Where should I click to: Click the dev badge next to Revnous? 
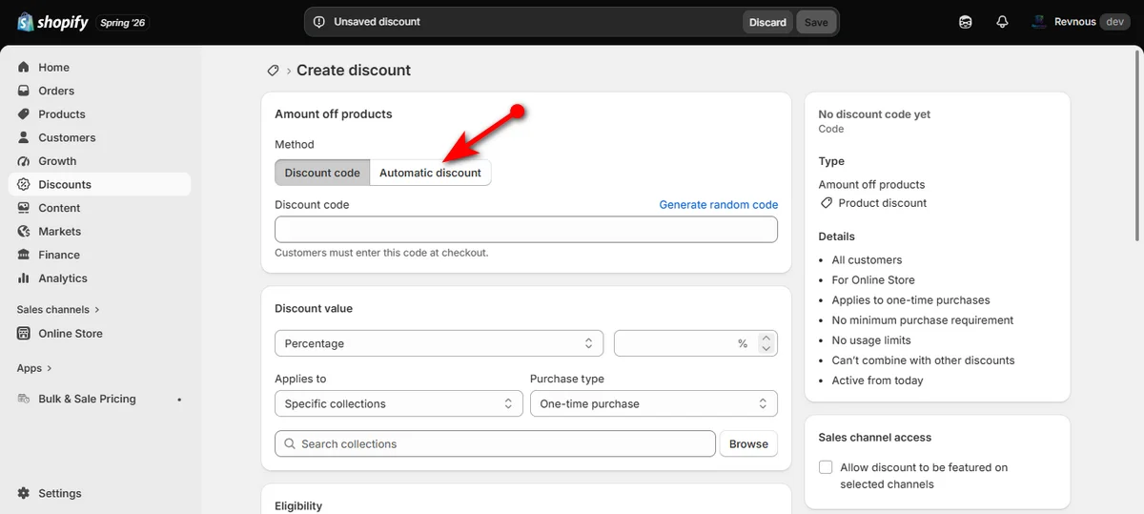tap(1115, 22)
